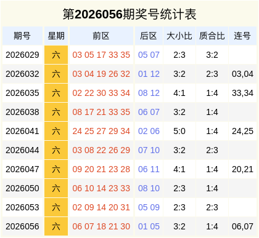Click the 期号 column header
Image resolution: width=259 pixels, height=238 pixels.
coord(22,36)
